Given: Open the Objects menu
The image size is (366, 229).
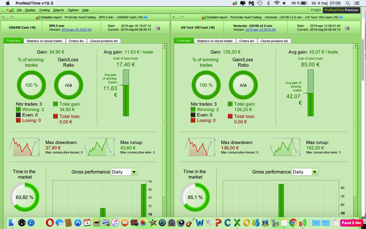Looking at the screenshot, I should [x=58, y=10].
